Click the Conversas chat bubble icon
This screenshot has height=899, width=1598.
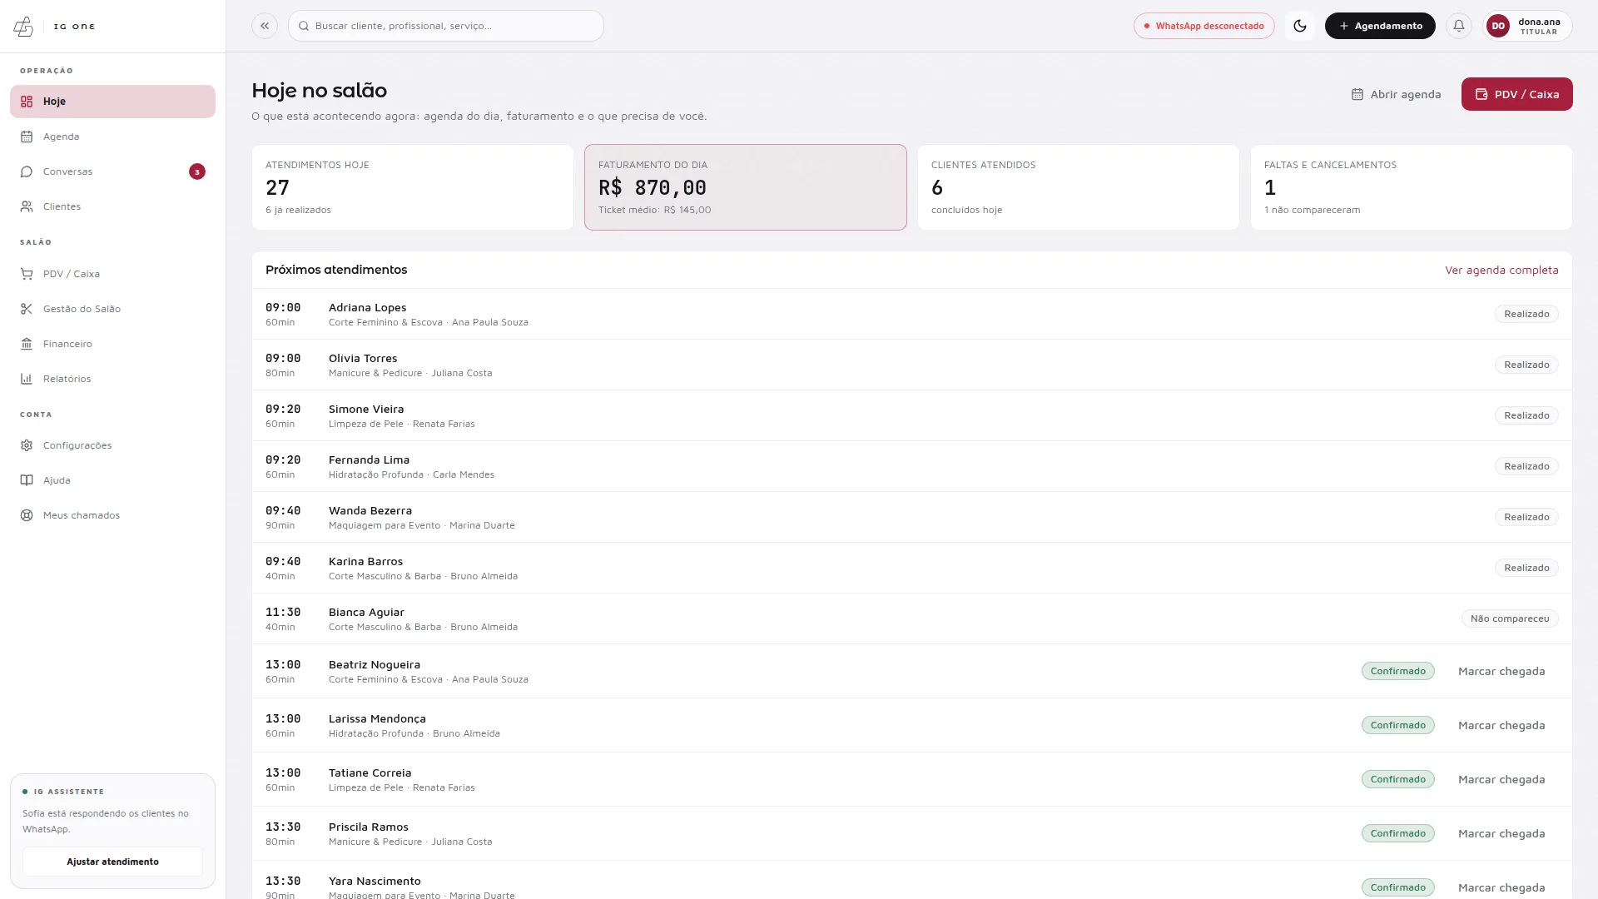27,171
